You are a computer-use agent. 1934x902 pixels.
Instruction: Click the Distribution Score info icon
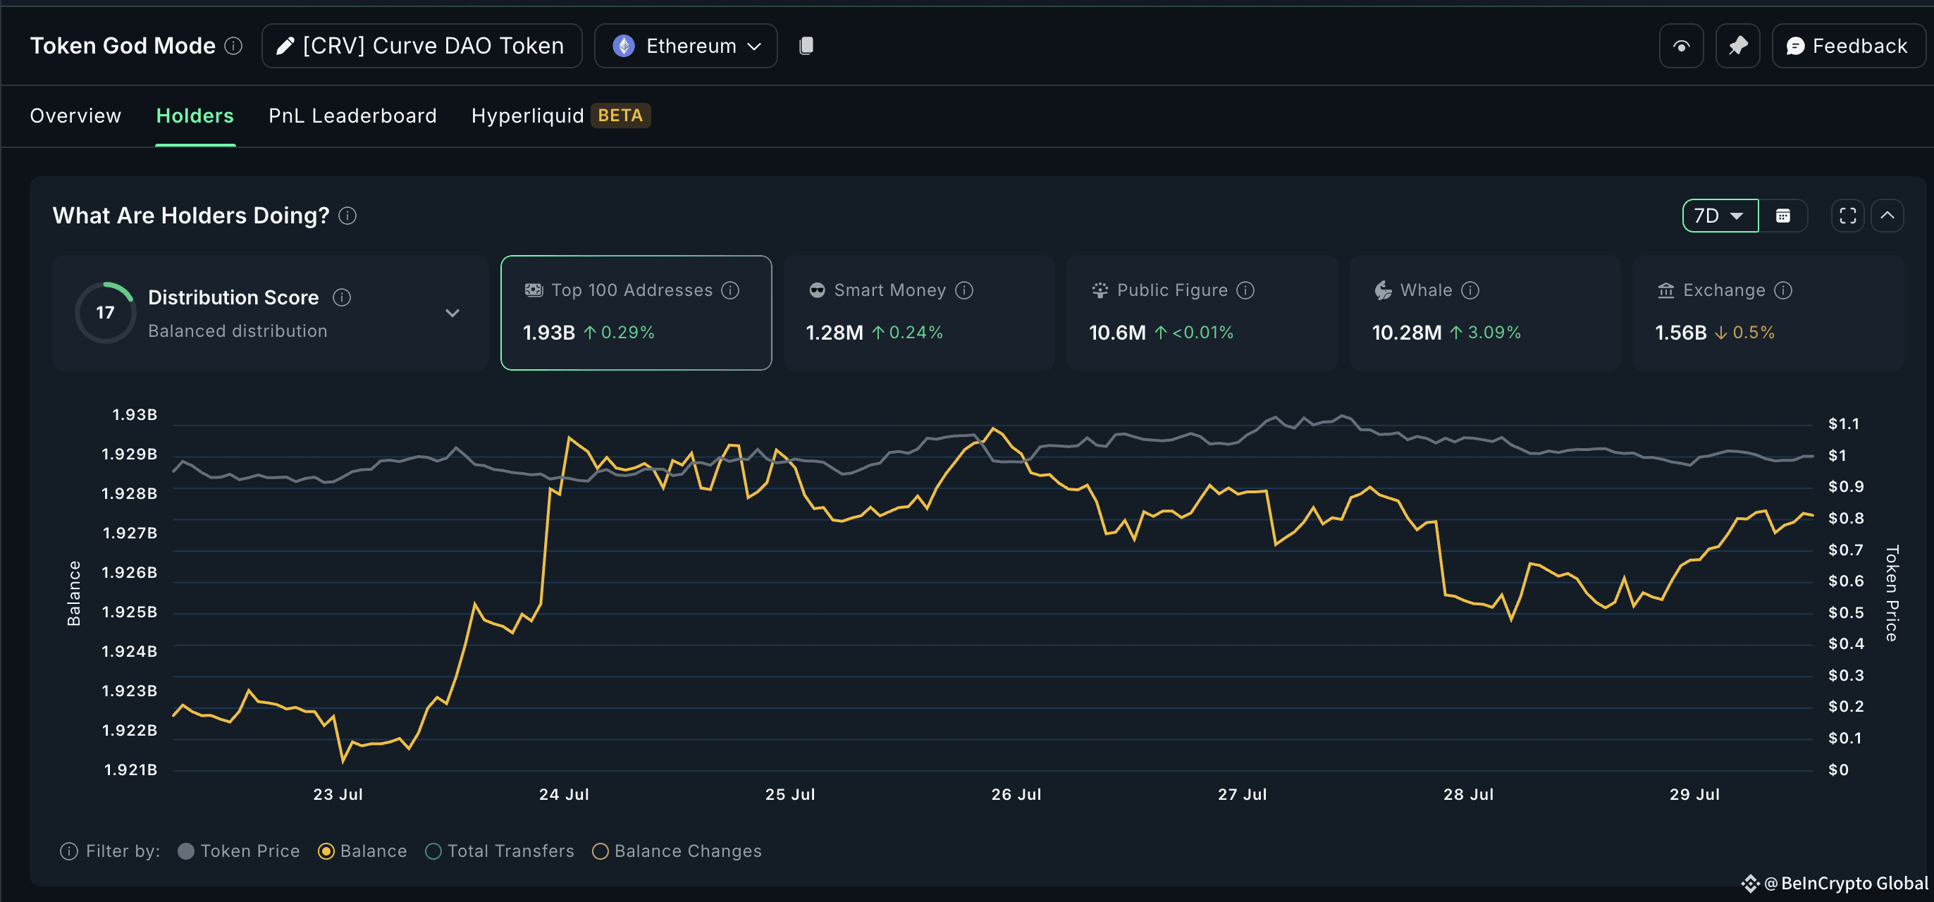[342, 298]
